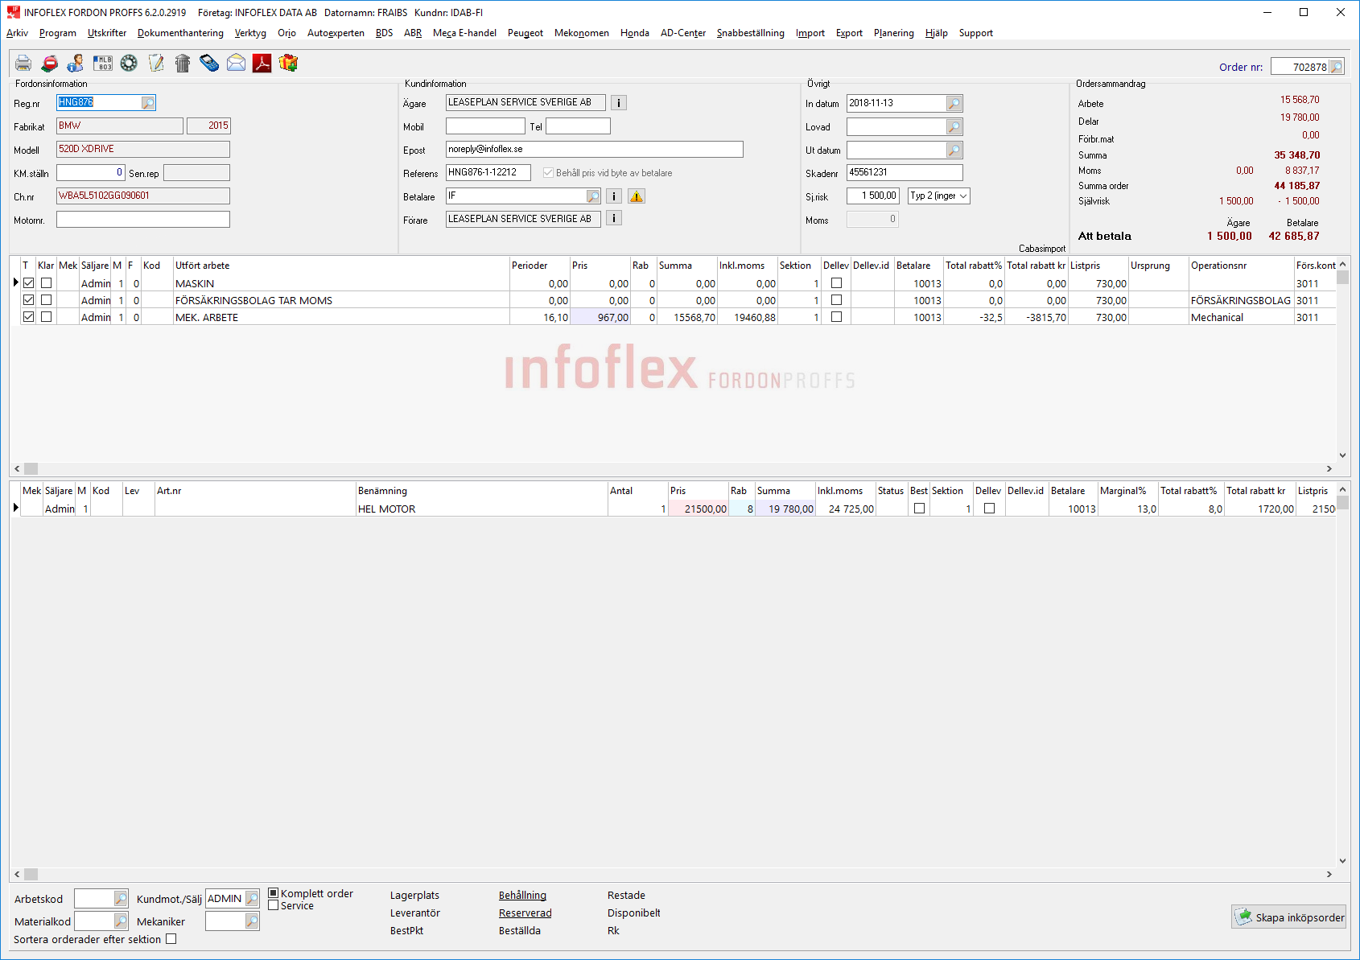The width and height of the screenshot is (1360, 960).
Task: Open customer info person icon
Action: (x=76, y=63)
